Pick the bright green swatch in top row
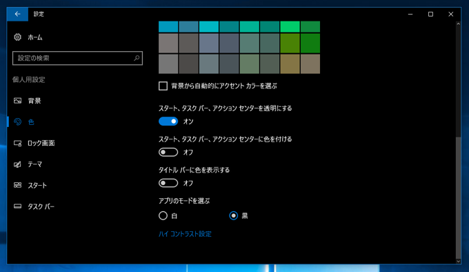 (290, 27)
